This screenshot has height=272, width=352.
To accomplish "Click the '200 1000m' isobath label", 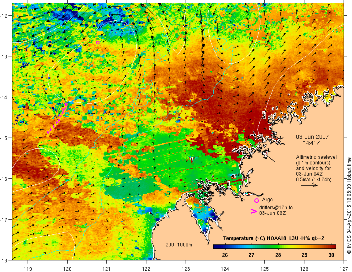I will coord(179,245).
